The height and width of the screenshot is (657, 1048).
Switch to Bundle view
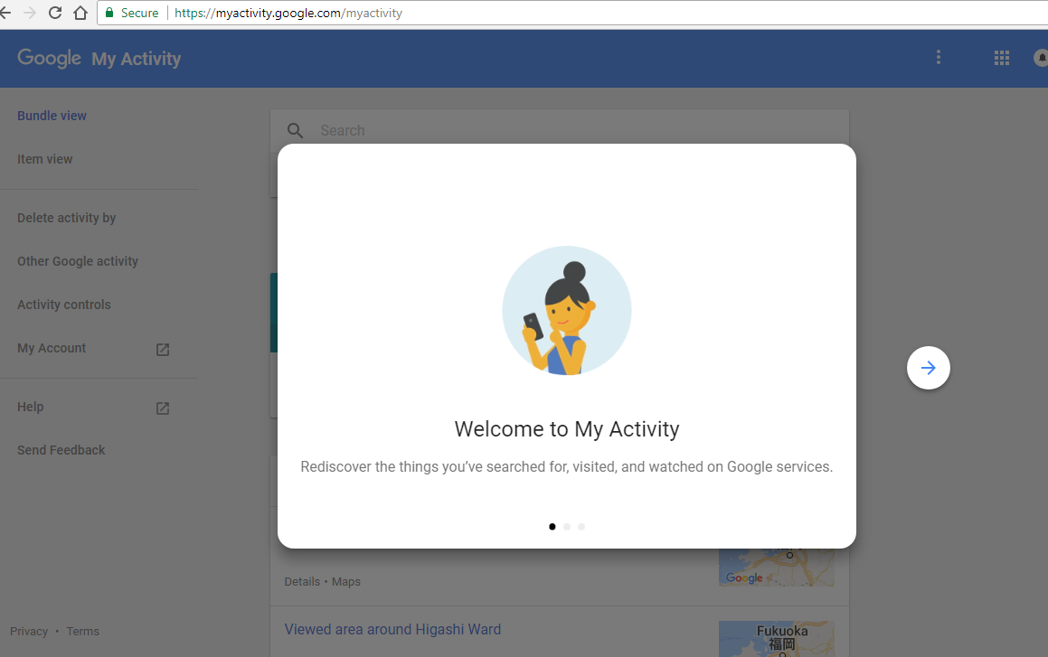pyautogui.click(x=52, y=116)
